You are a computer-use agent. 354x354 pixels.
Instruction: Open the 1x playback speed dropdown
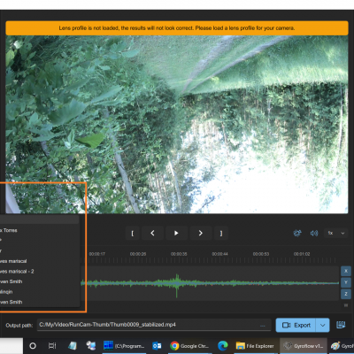tap(336, 233)
